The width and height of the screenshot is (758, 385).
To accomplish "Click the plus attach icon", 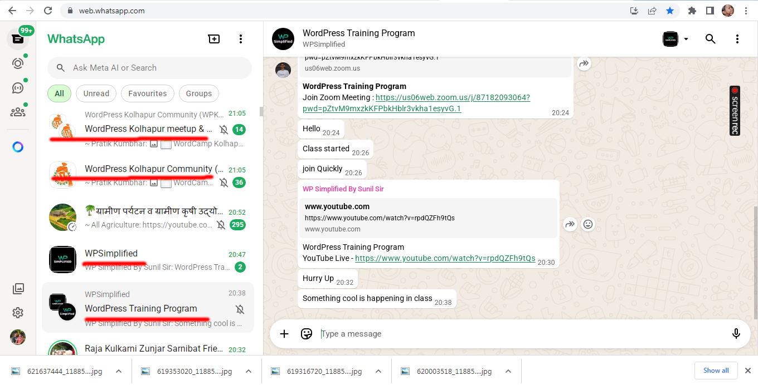I will pos(284,334).
